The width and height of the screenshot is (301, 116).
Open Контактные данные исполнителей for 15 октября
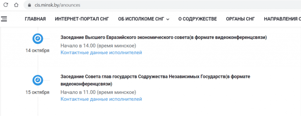coord(101,99)
